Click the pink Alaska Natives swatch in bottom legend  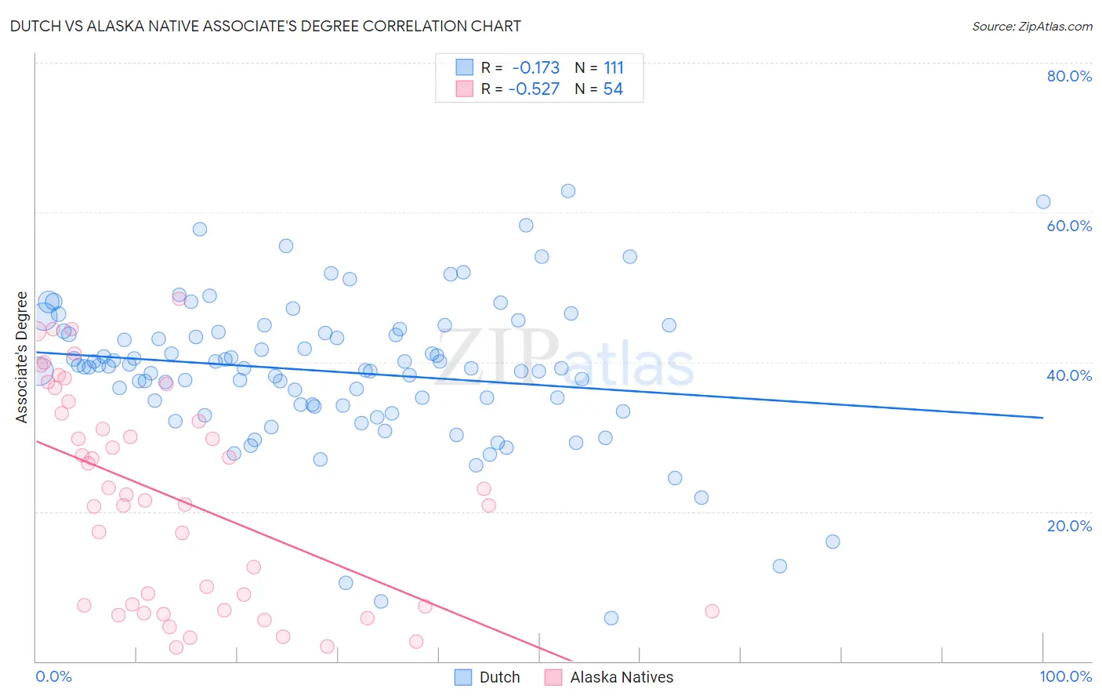(553, 677)
